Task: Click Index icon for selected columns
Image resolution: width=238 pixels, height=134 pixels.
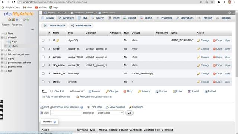Action: coord(174,92)
